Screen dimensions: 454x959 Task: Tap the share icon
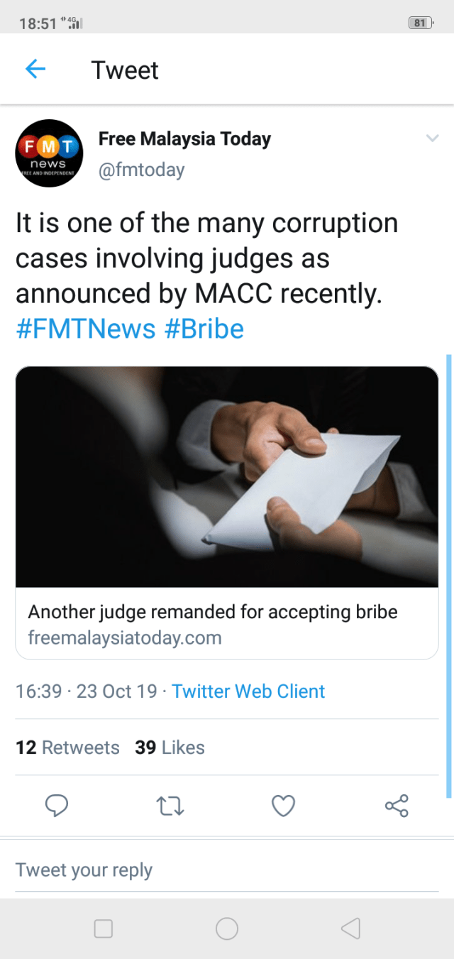[397, 806]
